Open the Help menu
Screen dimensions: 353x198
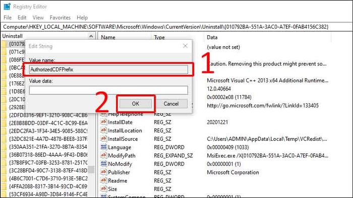click(x=82, y=18)
